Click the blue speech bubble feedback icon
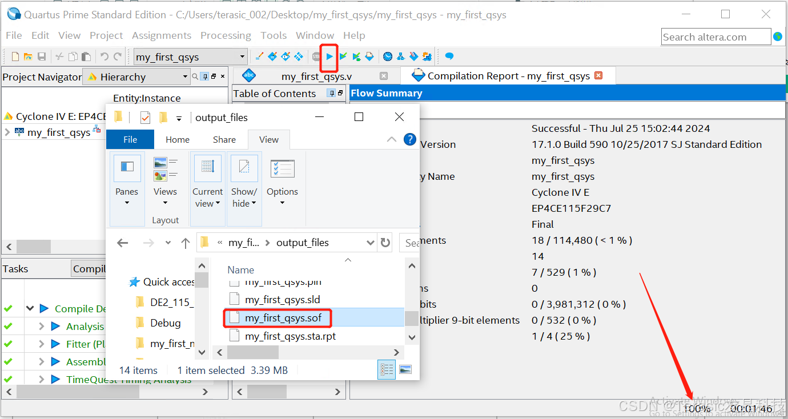Viewport: 788px width, 419px height. pos(449,57)
